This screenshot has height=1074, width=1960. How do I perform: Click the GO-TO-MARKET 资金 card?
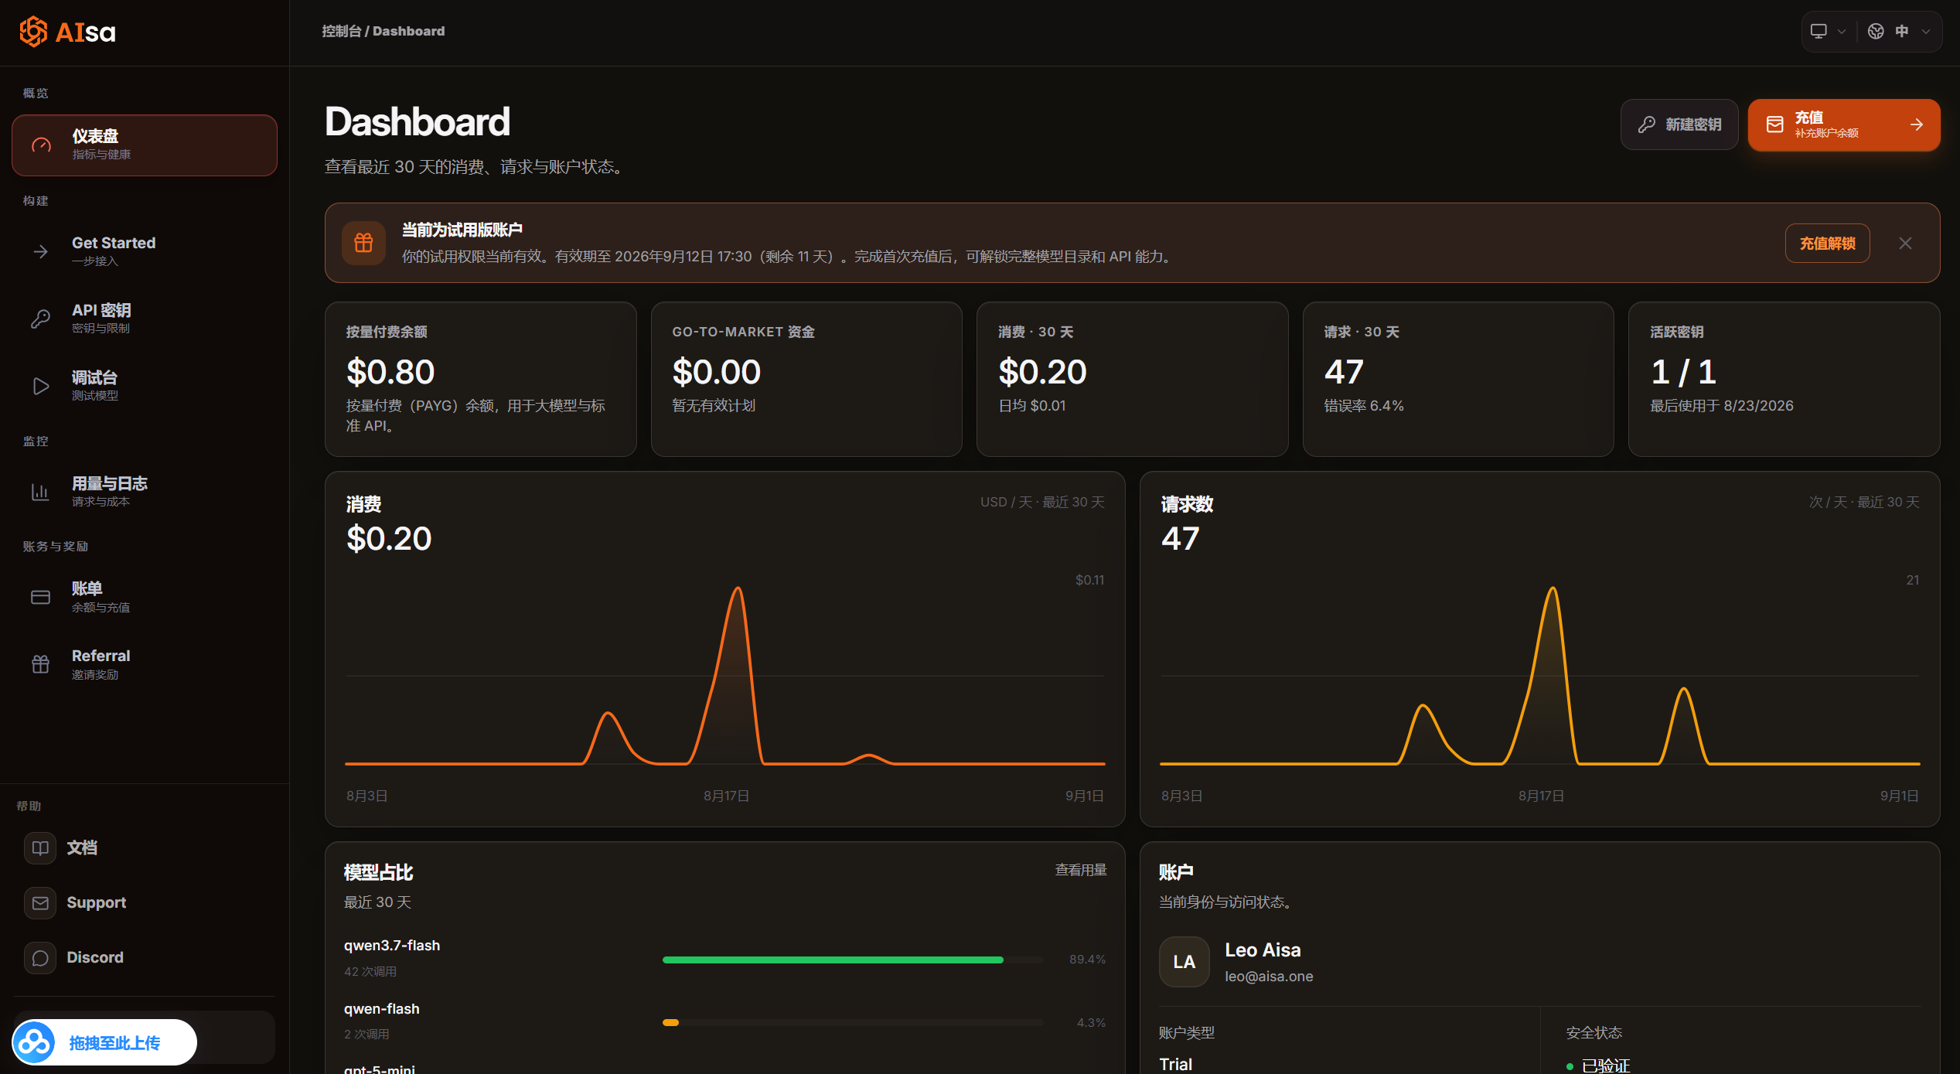(x=806, y=379)
